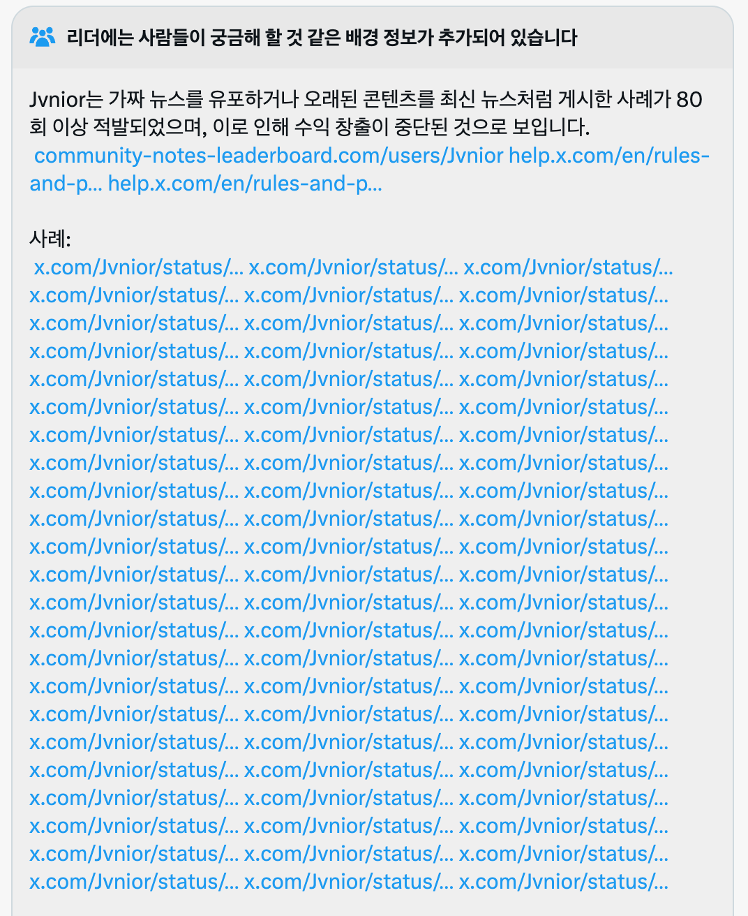Open the second status link in the first row of examples
This screenshot has width=748, height=916.
354,267
